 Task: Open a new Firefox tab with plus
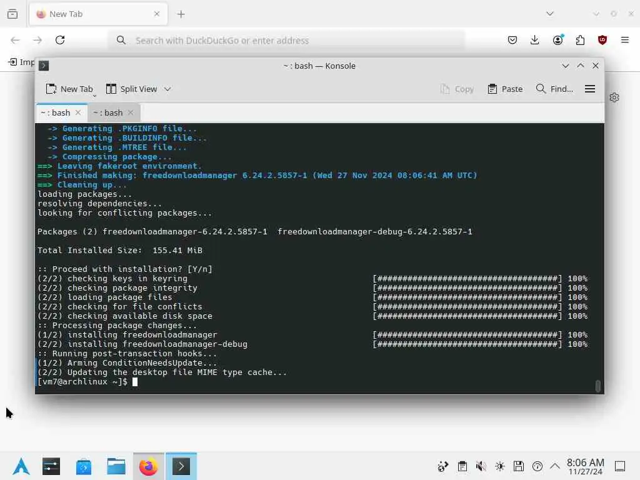pos(181,14)
